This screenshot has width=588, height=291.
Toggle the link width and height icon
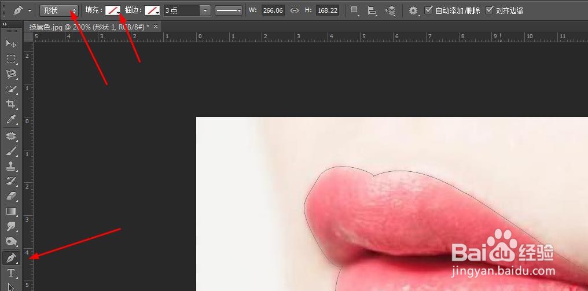(x=295, y=10)
